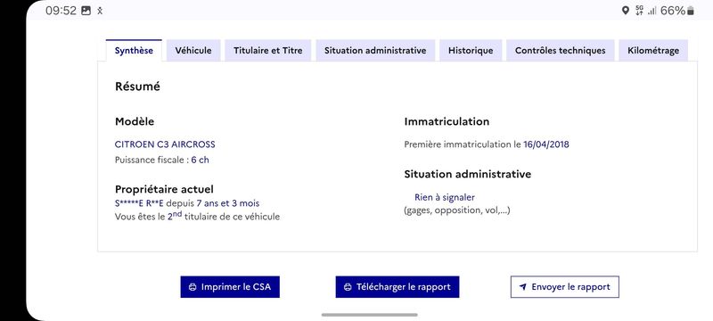Select the Situation administrative tab
This screenshot has height=321, width=713.
click(375, 51)
